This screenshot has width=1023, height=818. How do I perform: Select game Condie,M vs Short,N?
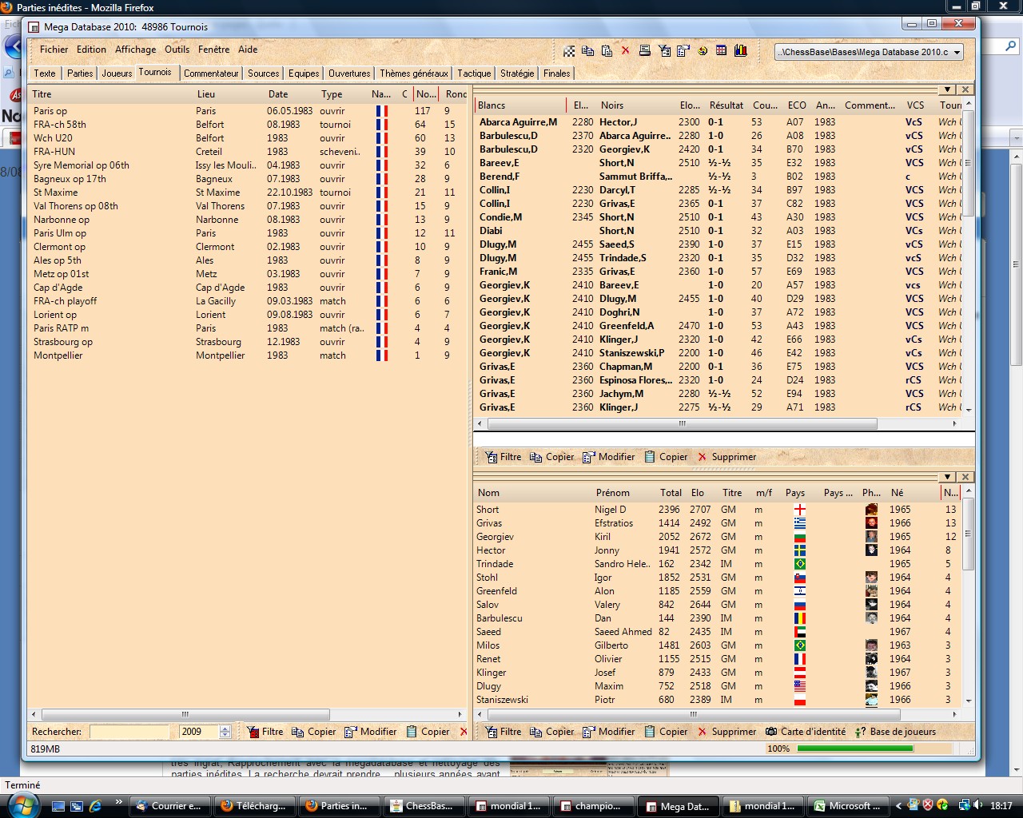[x=718, y=217]
